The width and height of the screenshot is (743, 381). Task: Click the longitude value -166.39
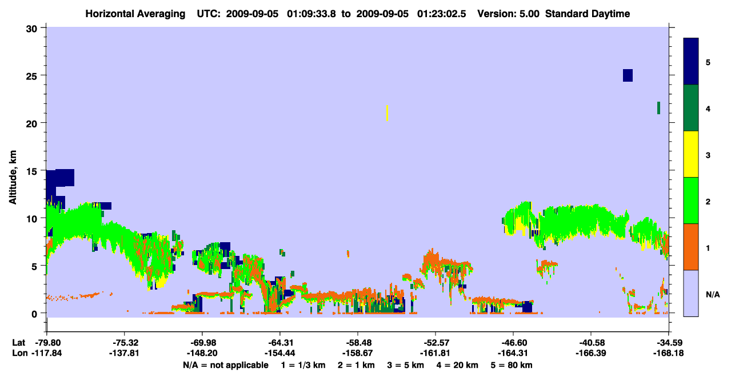pyautogui.click(x=591, y=353)
